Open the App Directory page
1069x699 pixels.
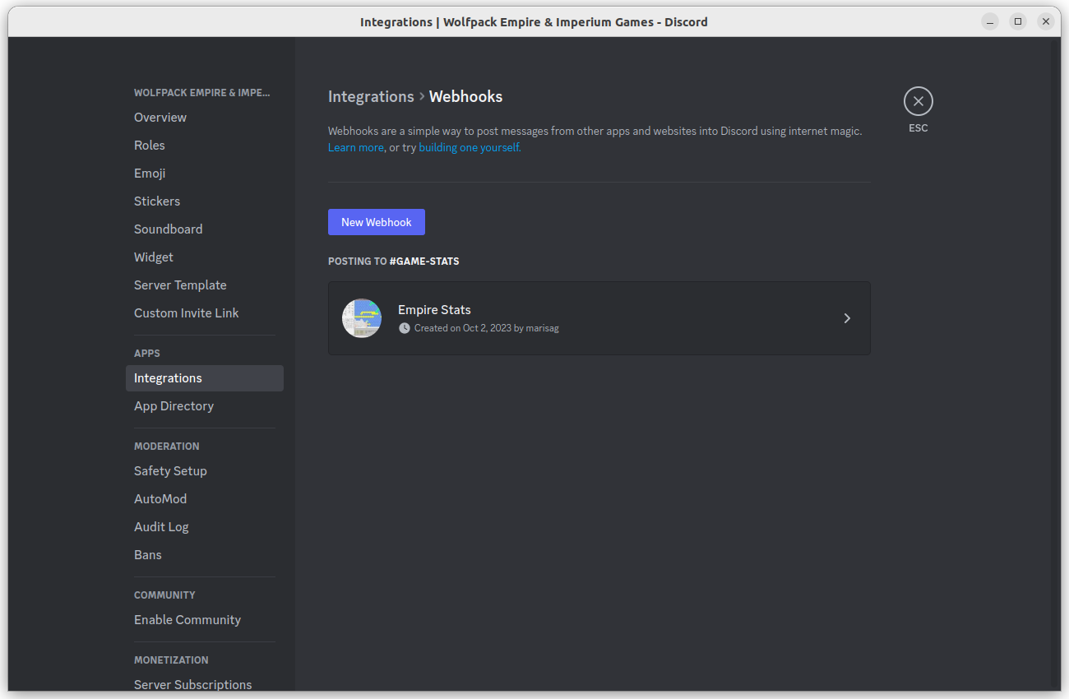pyautogui.click(x=205, y=406)
